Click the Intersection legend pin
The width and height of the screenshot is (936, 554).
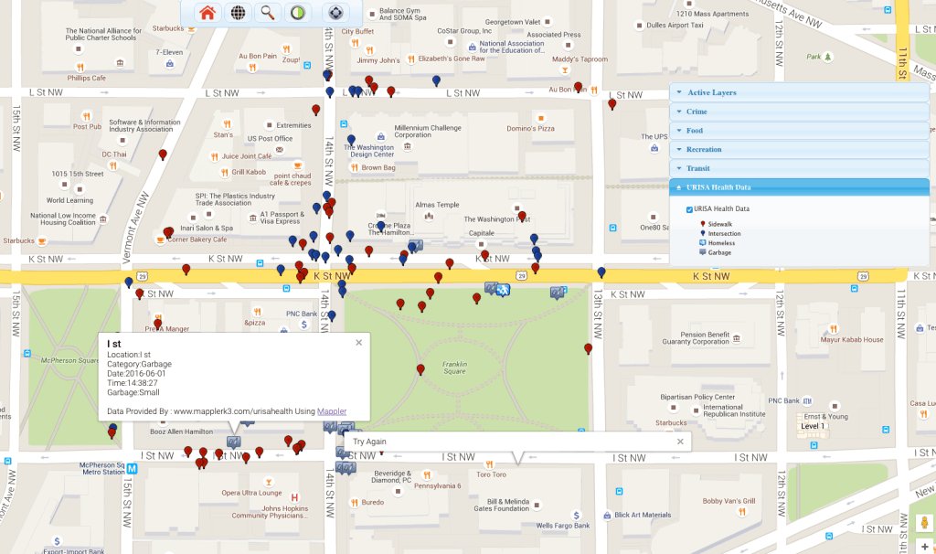(x=702, y=233)
